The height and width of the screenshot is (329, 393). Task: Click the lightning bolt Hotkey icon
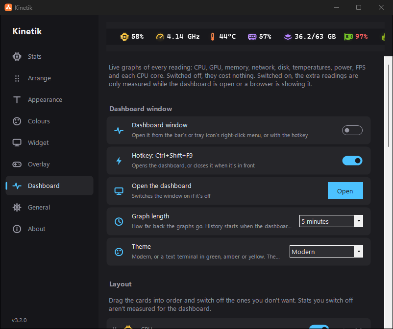(x=119, y=161)
